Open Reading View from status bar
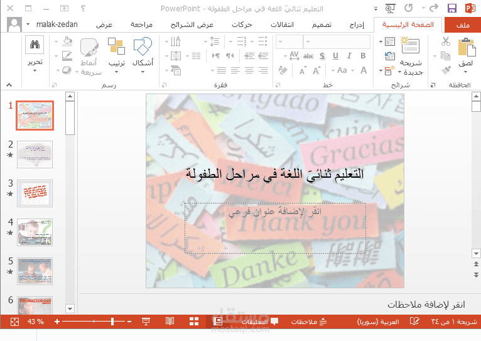 [170, 322]
